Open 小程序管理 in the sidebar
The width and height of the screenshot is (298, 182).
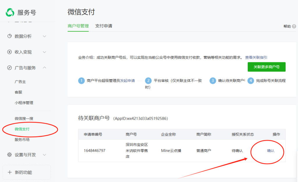tap(24, 103)
